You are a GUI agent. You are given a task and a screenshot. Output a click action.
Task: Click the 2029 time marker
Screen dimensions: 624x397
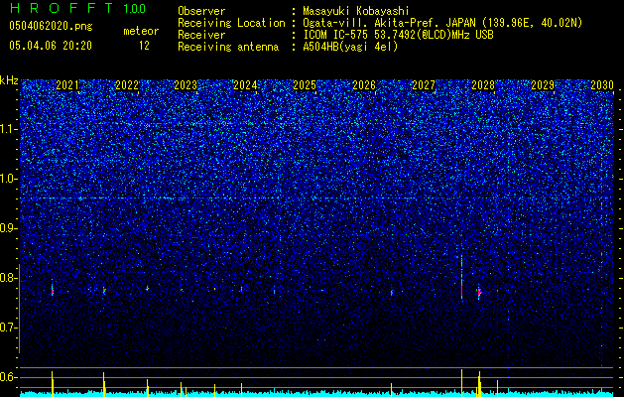point(543,85)
